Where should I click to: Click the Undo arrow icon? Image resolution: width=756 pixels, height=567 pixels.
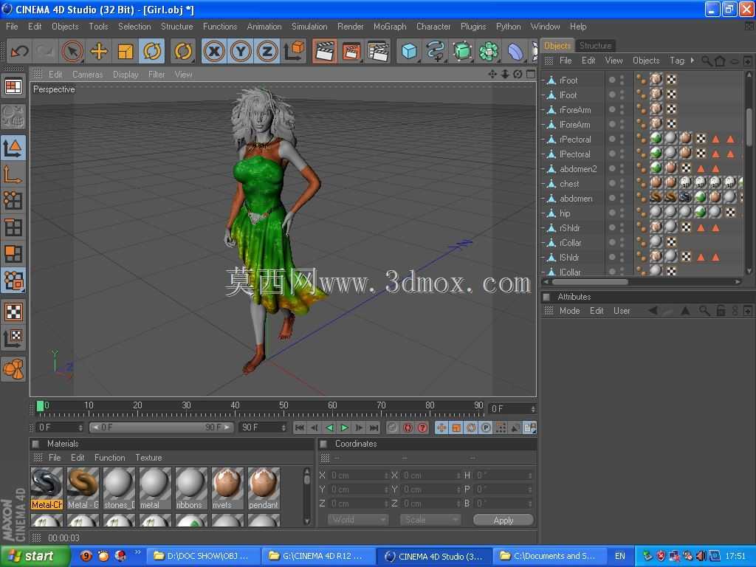tap(20, 51)
